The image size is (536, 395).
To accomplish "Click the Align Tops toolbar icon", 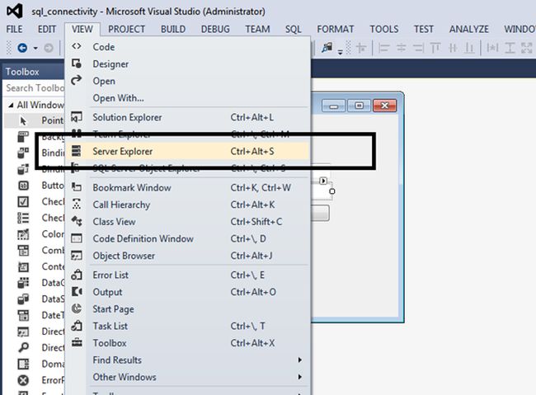I will 435,48.
